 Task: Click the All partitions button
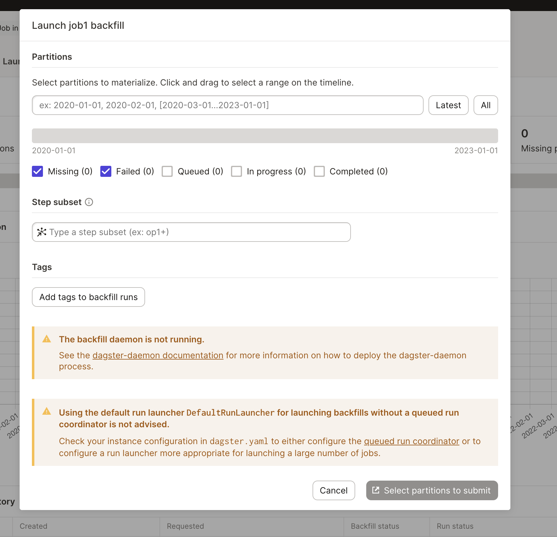pyautogui.click(x=486, y=105)
